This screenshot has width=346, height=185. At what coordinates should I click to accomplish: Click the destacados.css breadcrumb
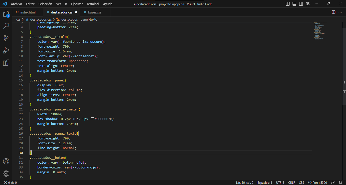click(41, 19)
